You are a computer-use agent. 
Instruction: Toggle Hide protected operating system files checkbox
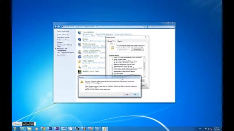[x=112, y=68]
